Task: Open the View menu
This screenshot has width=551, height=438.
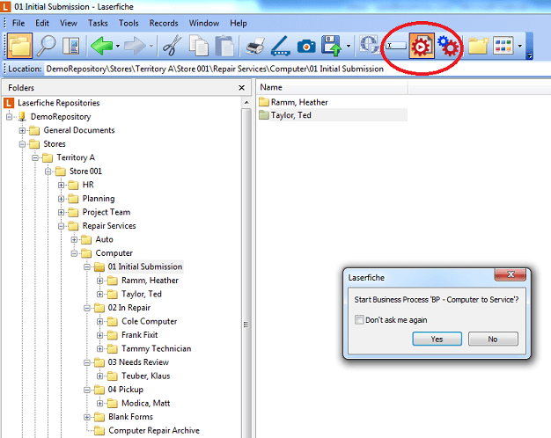Action: click(68, 23)
